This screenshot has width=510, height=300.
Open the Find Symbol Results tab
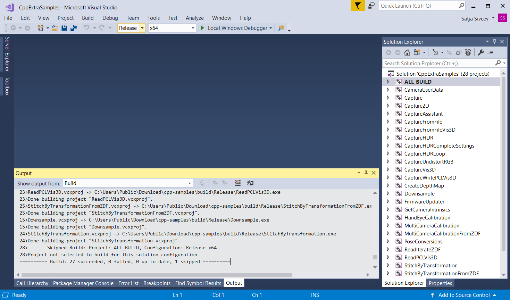pyautogui.click(x=198, y=283)
